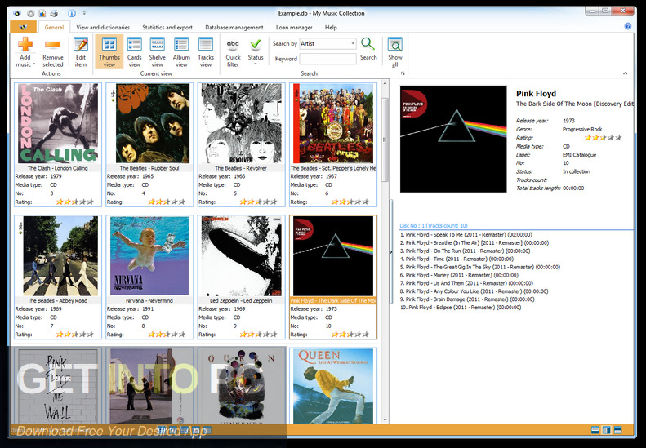Screen dimensions: 646x448
Task: Click the Search magnifier icon
Action: (x=368, y=43)
